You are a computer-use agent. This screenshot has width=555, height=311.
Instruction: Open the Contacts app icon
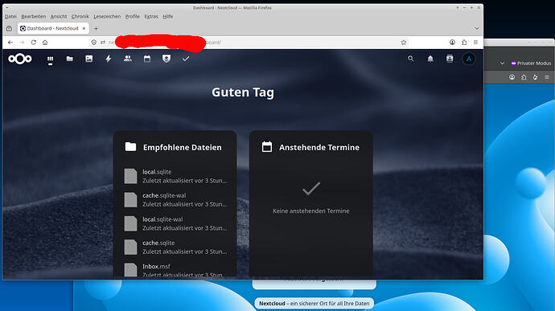pyautogui.click(x=128, y=59)
